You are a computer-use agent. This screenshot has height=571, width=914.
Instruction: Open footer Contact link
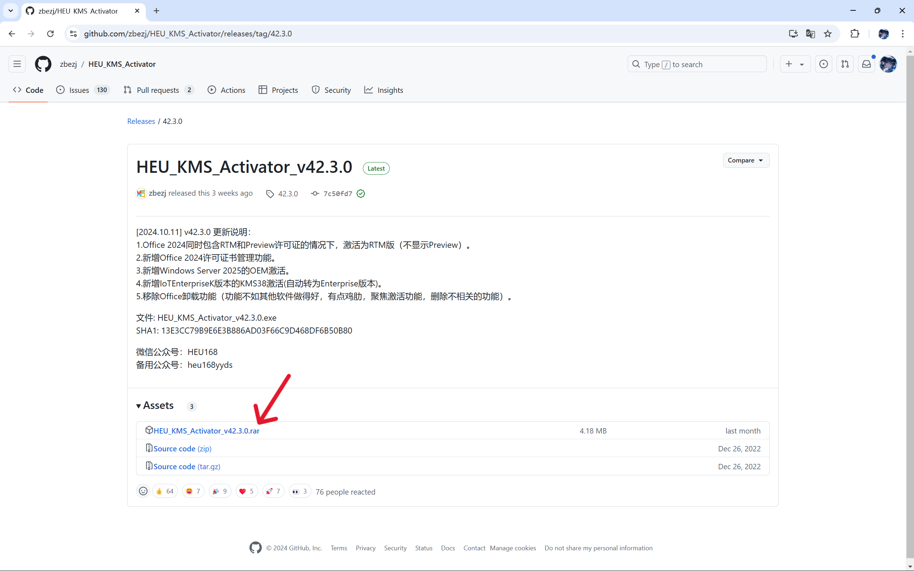(x=474, y=548)
